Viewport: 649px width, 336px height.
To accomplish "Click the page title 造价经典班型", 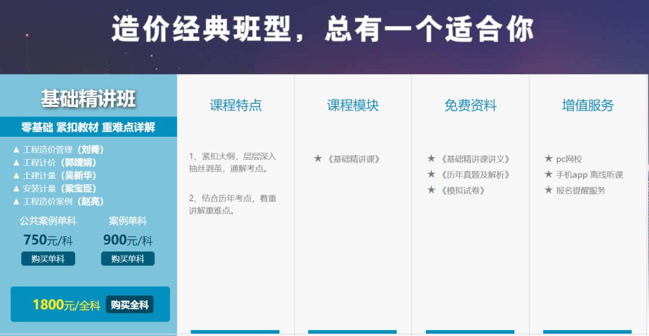I will pyautogui.click(x=201, y=29).
